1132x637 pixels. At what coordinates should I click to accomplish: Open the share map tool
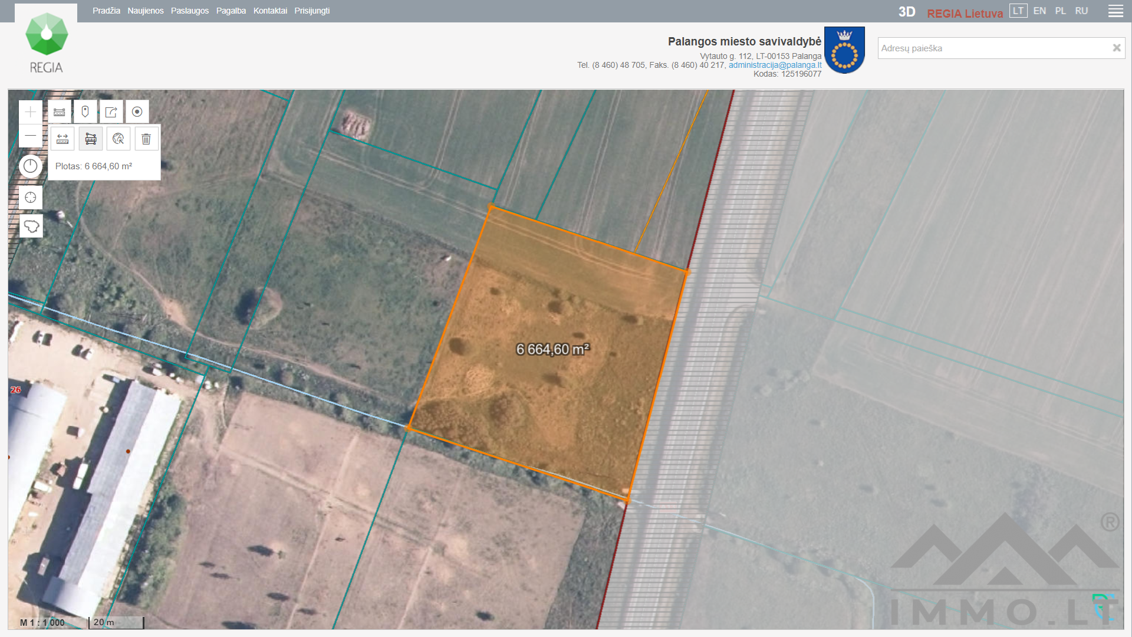point(111,111)
